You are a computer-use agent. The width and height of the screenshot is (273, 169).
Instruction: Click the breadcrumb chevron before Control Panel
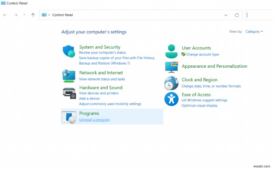pos(49,15)
